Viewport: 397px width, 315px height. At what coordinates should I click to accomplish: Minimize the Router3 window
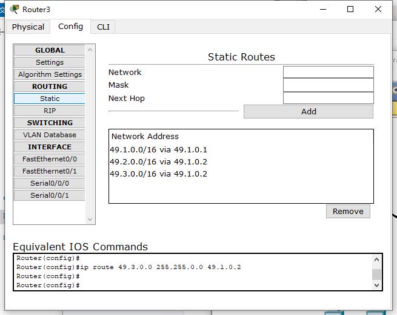[323, 10]
